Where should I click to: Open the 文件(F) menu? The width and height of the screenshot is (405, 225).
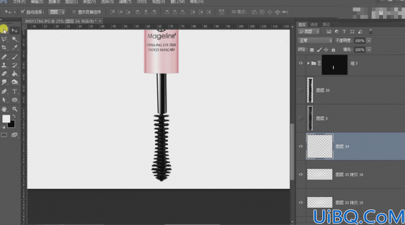[19, 2]
